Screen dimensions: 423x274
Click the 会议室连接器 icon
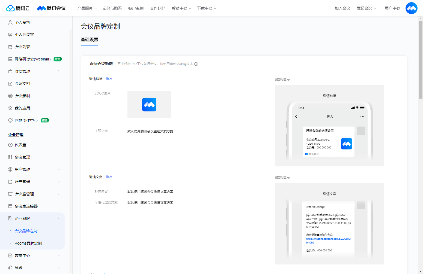10,206
